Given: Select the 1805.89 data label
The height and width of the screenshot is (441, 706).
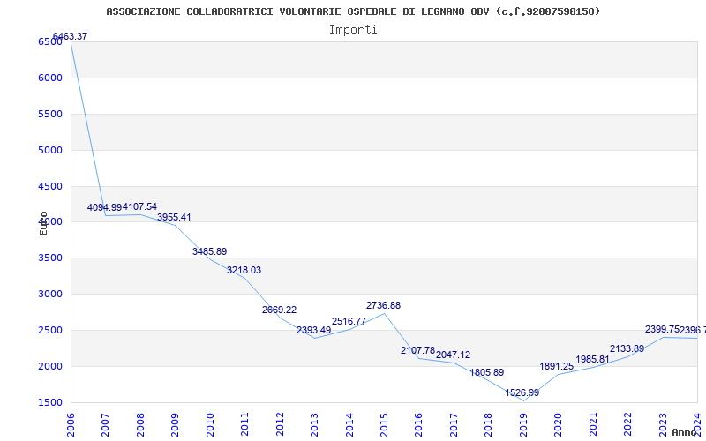Looking at the screenshot, I should [487, 372].
